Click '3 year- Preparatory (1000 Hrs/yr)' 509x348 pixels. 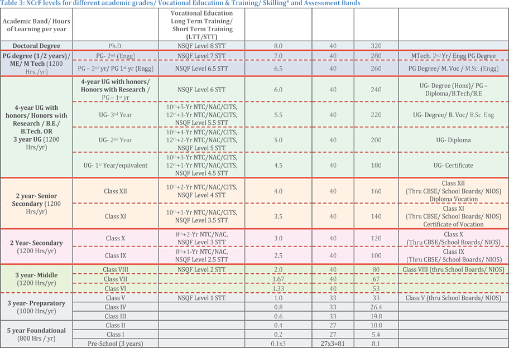coord(36,307)
